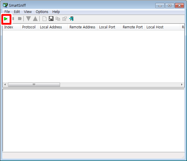Sort by the Remote Address column
187x161 pixels.
coord(82,27)
